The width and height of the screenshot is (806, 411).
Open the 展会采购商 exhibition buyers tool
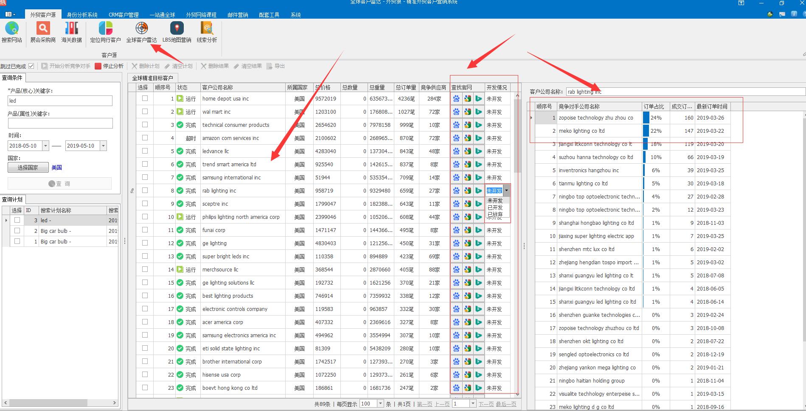42,32
